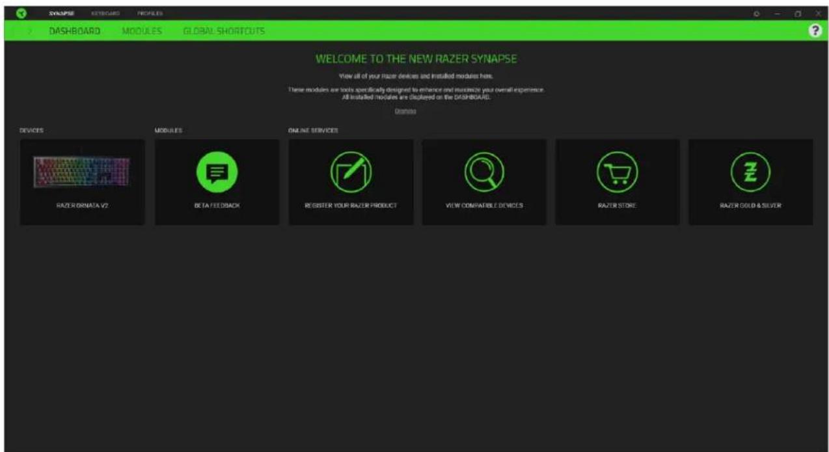Click the Razer logo in the title bar
Image resolution: width=829 pixels, height=452 pixels.
[21, 13]
